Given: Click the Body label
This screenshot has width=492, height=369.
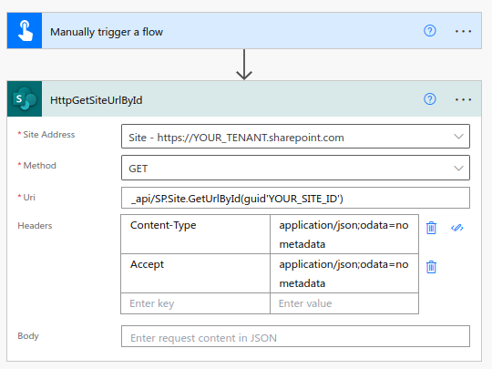Looking at the screenshot, I should (x=28, y=335).
